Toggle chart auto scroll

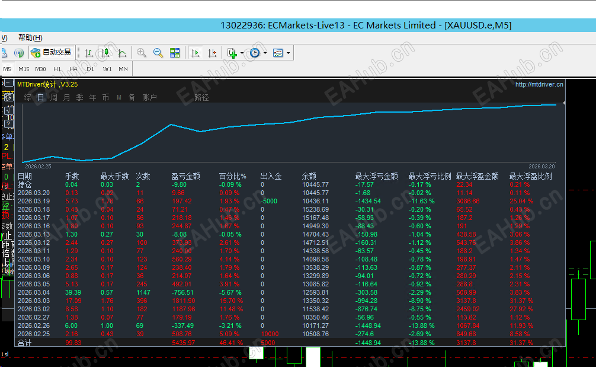(x=196, y=53)
